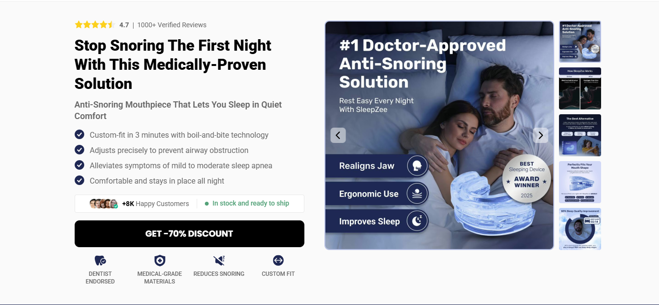This screenshot has height=305, width=659.
Task: Advance to the next carousel image
Action: [x=540, y=135]
